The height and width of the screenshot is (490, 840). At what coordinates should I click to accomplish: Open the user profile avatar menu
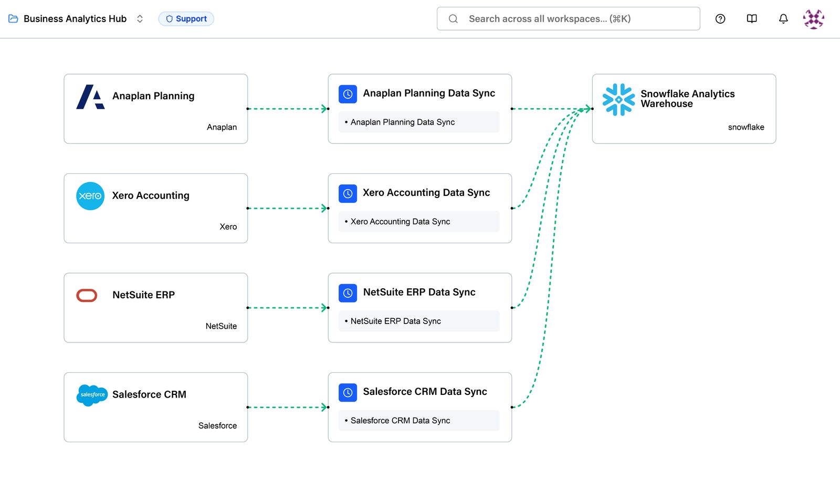(x=813, y=18)
